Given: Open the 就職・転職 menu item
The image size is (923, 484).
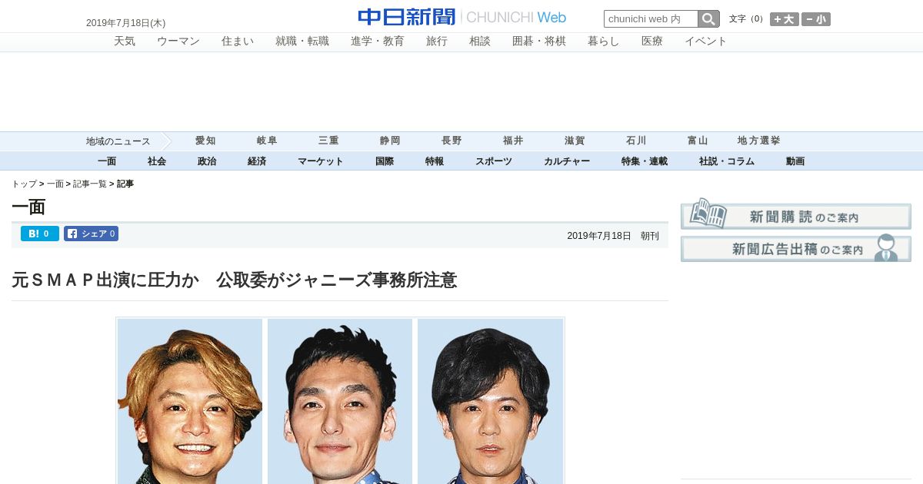Looking at the screenshot, I should click(302, 41).
